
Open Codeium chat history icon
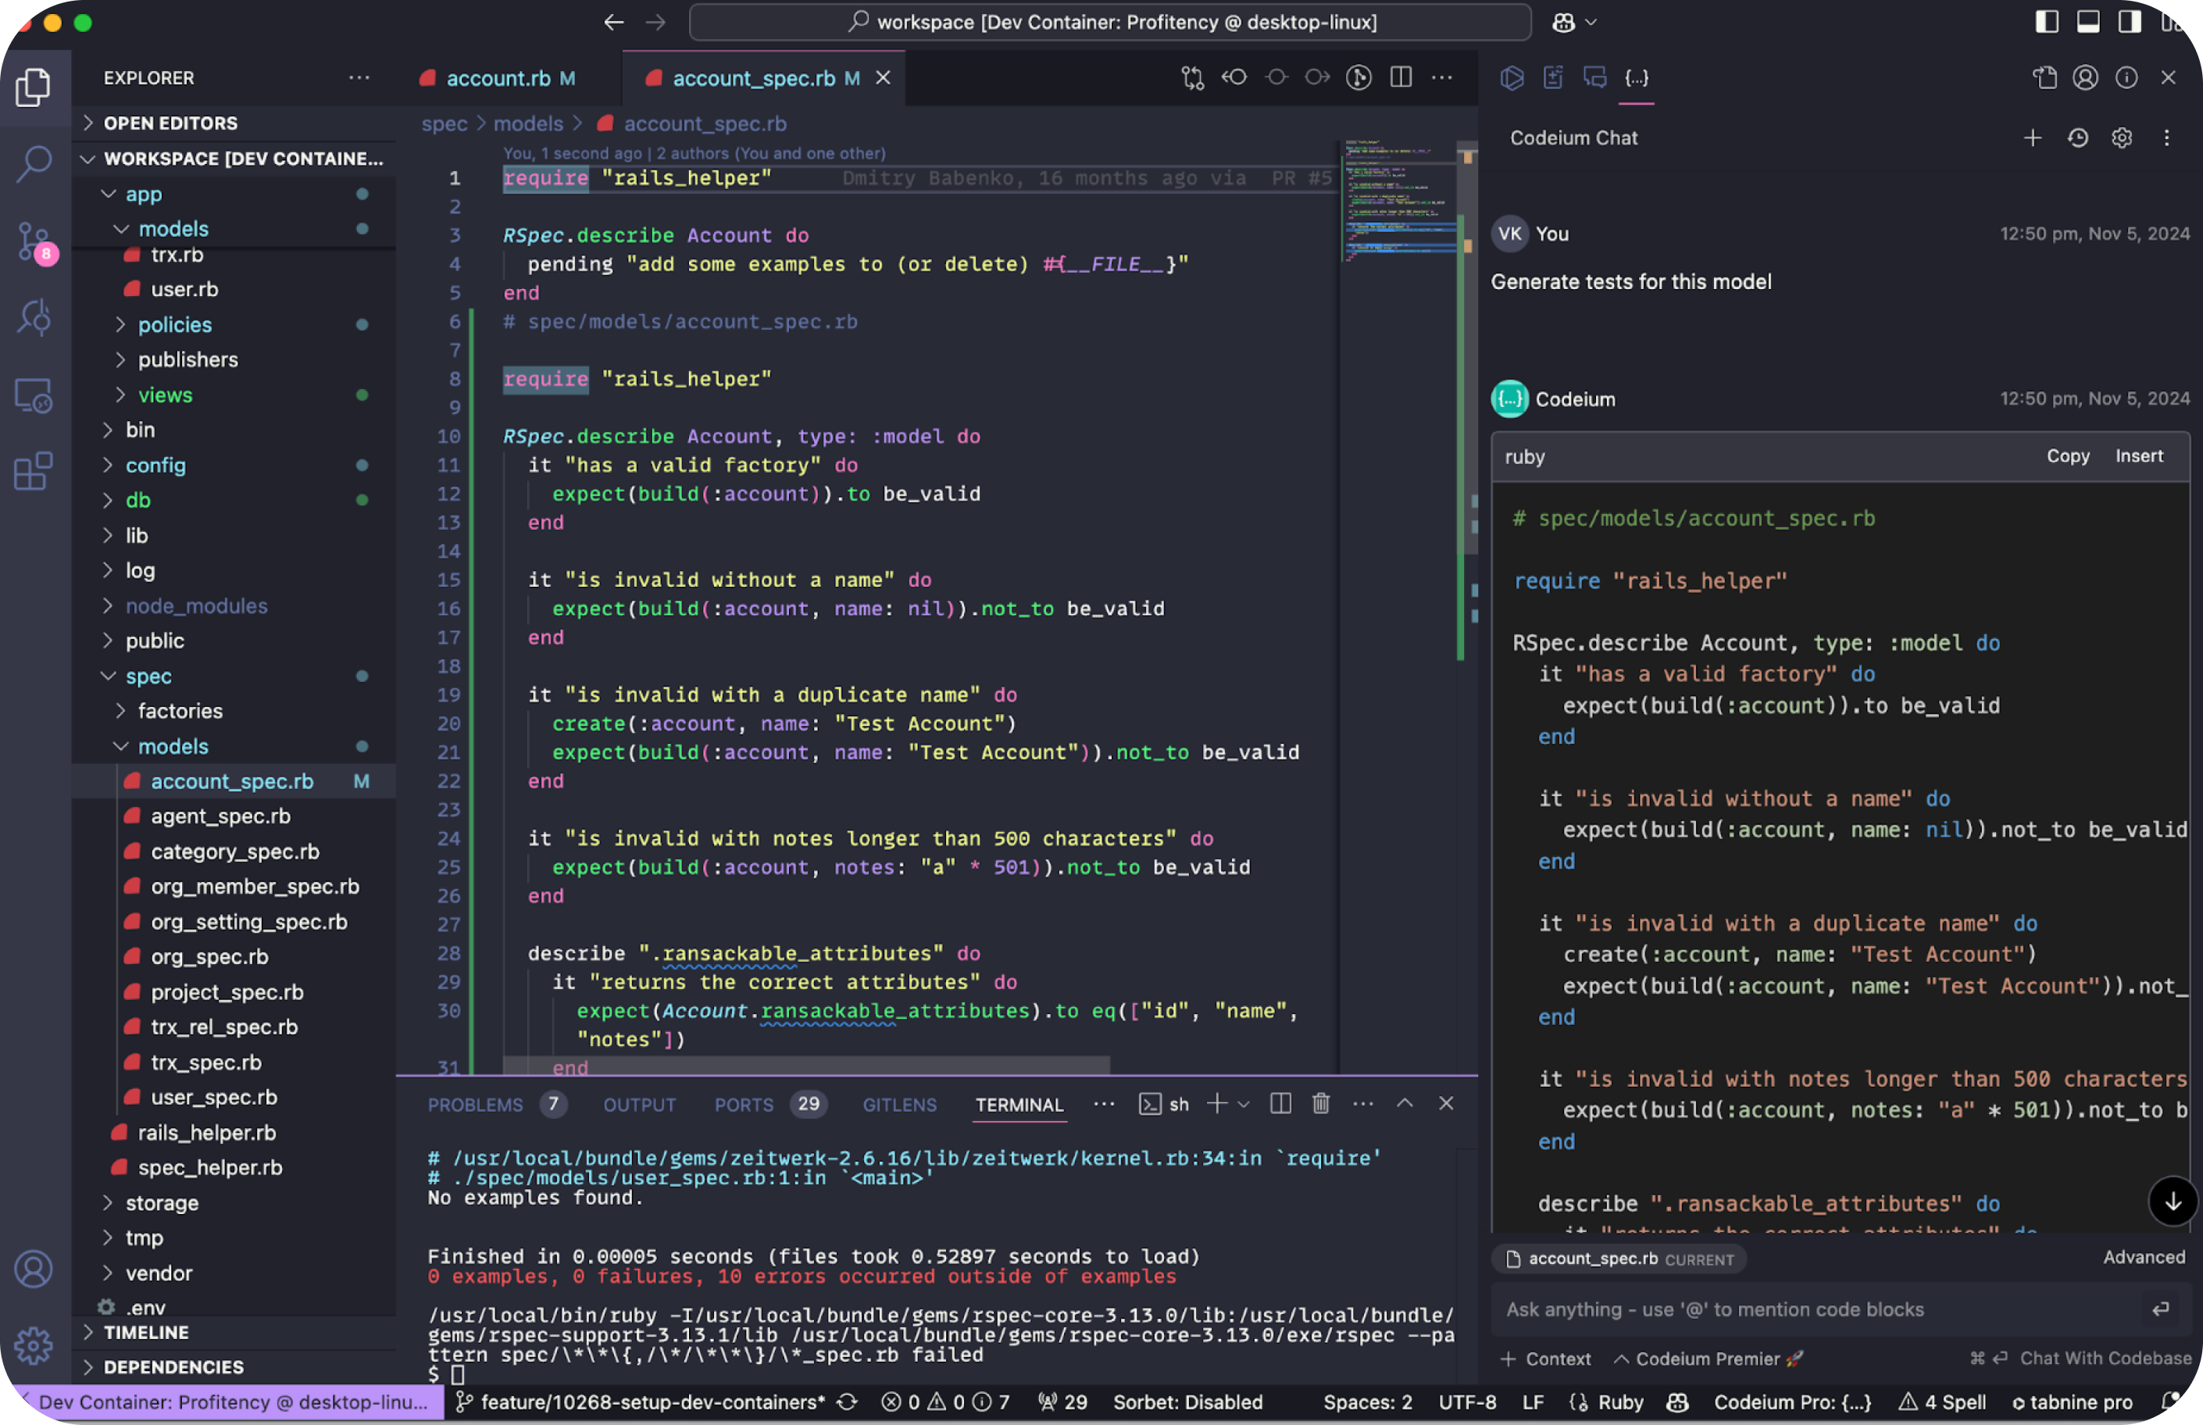point(2077,137)
